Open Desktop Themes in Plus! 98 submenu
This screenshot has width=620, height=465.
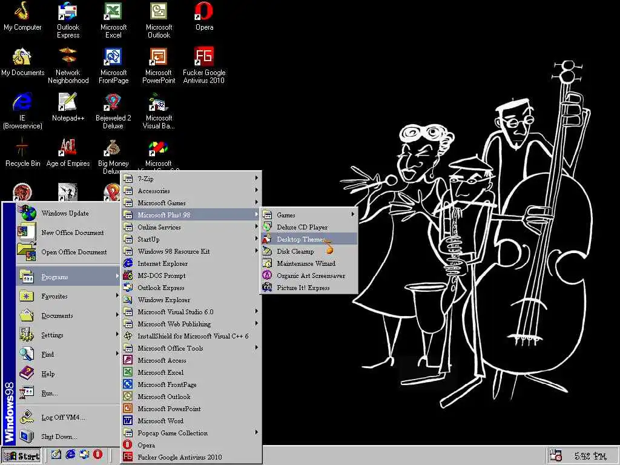coord(308,239)
